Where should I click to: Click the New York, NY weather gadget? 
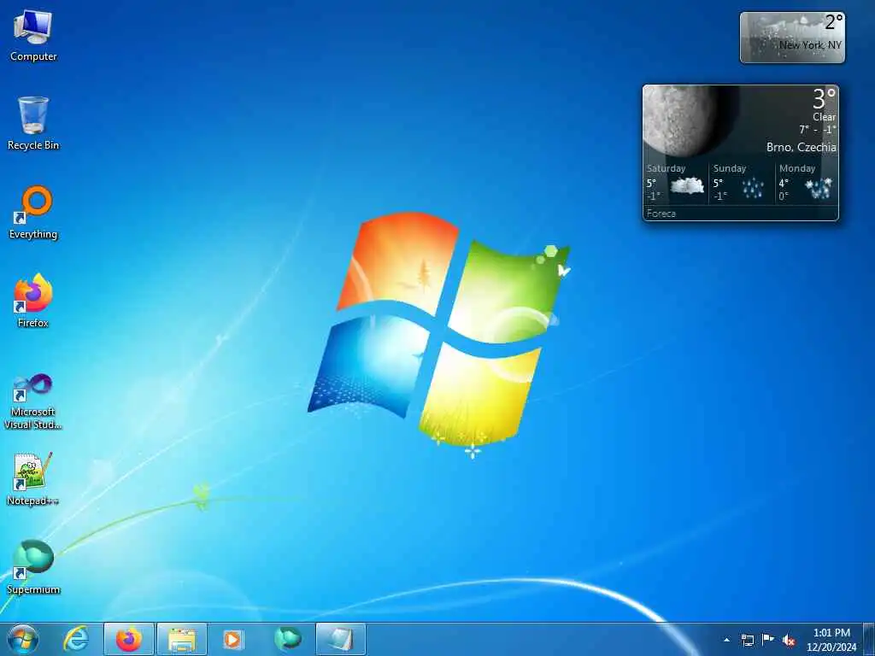pyautogui.click(x=792, y=38)
